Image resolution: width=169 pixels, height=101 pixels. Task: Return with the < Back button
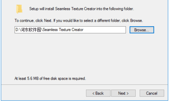pos(98,93)
